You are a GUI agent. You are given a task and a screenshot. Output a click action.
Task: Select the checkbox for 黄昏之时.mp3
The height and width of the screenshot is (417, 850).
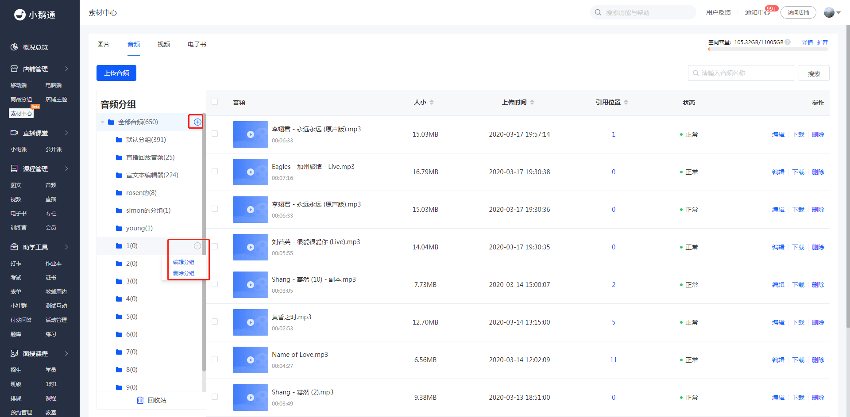click(215, 321)
